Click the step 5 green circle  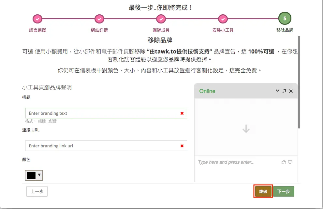285,18
